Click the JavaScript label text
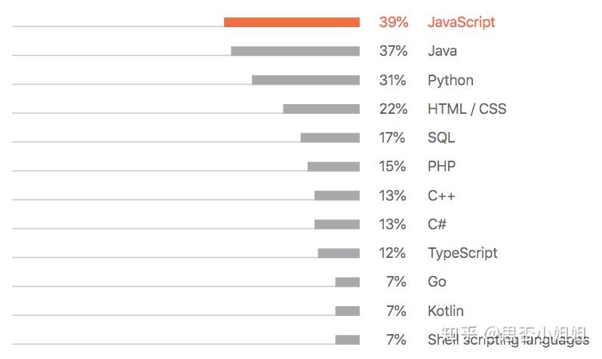This screenshot has height=359, width=602. pos(461,23)
